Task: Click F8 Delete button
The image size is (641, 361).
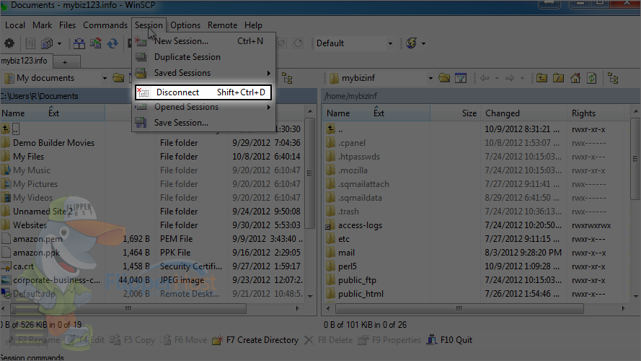Action: [x=329, y=340]
